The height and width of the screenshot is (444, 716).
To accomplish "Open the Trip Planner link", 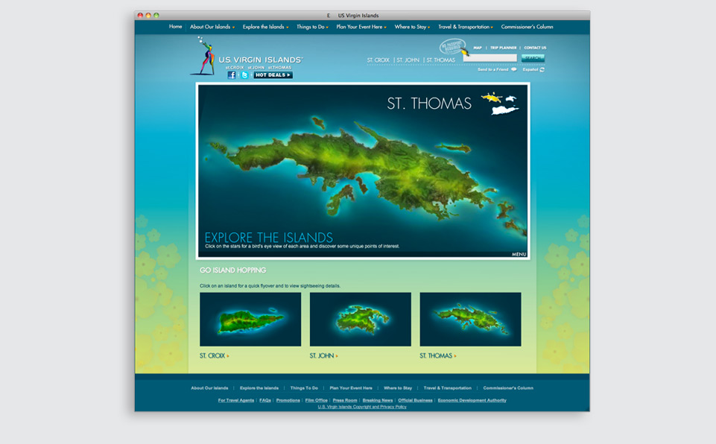I will (503, 48).
